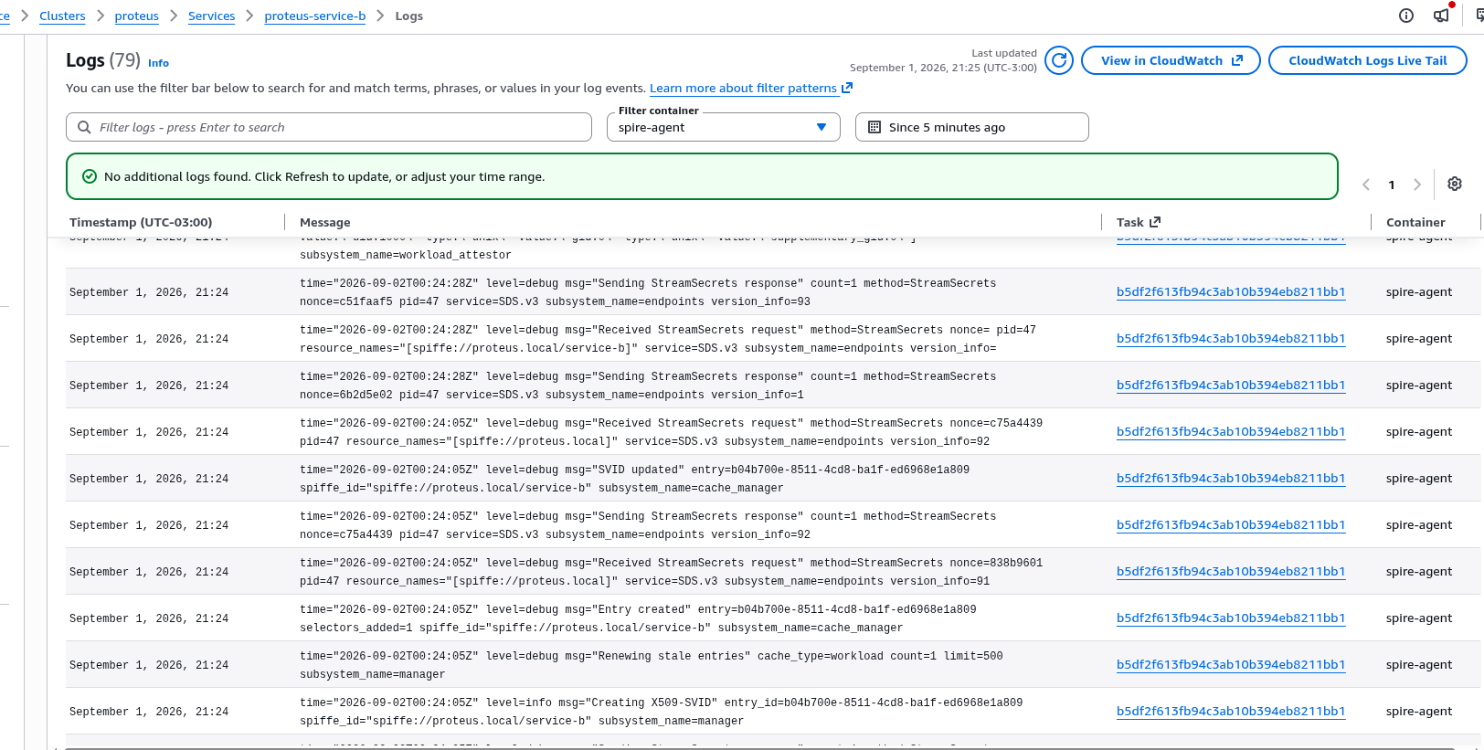1484x750 pixels.
Task: Open task link for nonce=c51faaf5 log row
Action: [x=1231, y=292]
